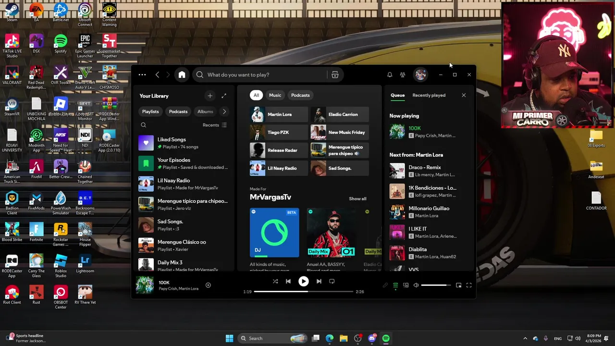Viewport: 615px width, 346px height.
Task: Filter home by All
Action: click(x=256, y=95)
